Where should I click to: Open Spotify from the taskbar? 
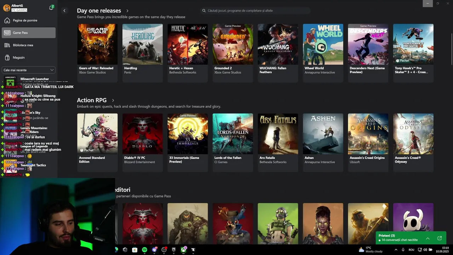pyautogui.click(x=144, y=250)
